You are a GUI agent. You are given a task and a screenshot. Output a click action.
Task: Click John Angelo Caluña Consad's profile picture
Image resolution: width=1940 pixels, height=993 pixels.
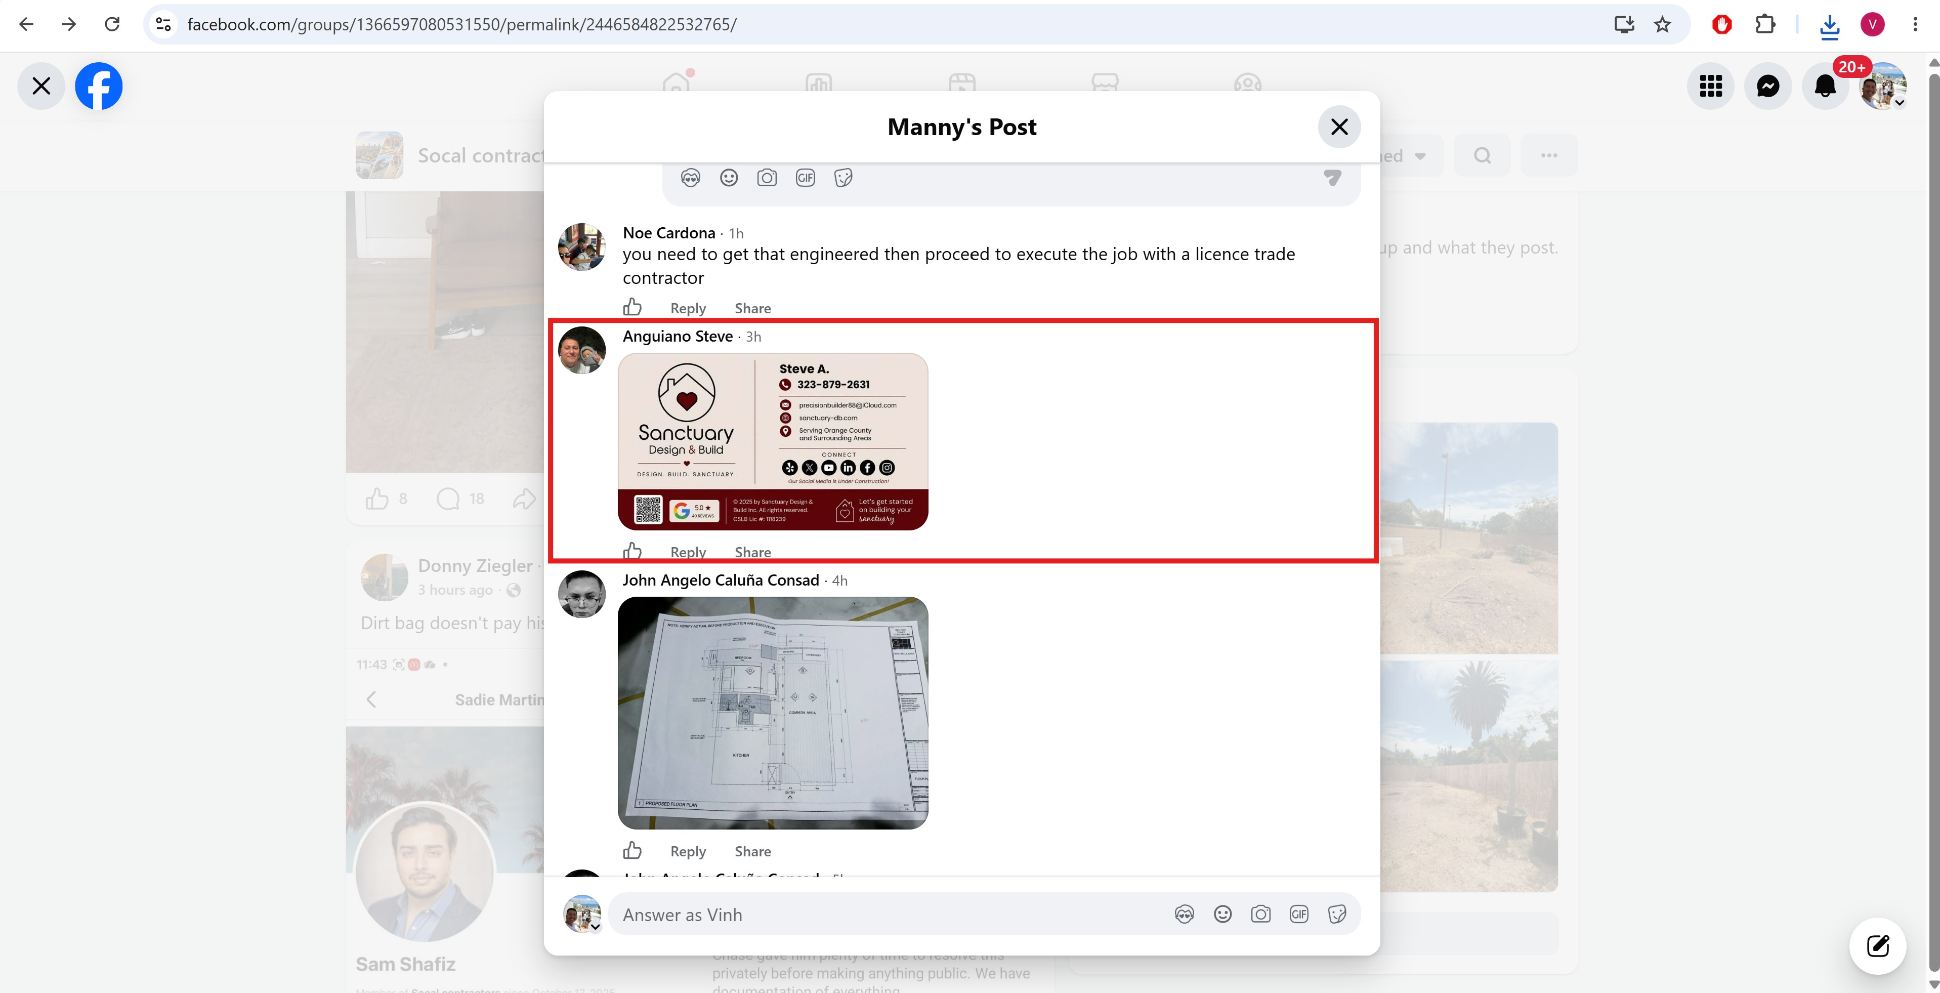[x=581, y=594]
